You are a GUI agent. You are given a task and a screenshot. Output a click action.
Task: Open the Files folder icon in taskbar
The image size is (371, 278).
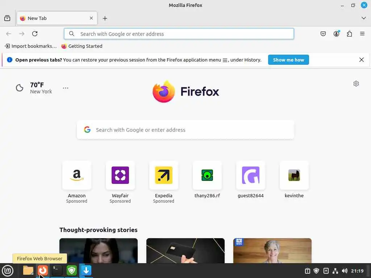[x=28, y=270]
